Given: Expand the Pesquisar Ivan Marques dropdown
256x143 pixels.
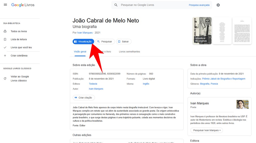Looking at the screenshot, I should [x=207, y=130].
